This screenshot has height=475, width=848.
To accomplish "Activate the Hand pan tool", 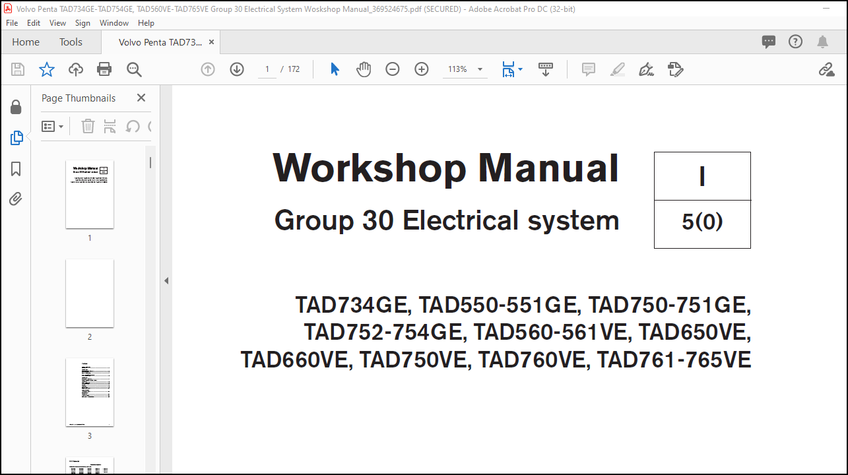I will [x=364, y=69].
